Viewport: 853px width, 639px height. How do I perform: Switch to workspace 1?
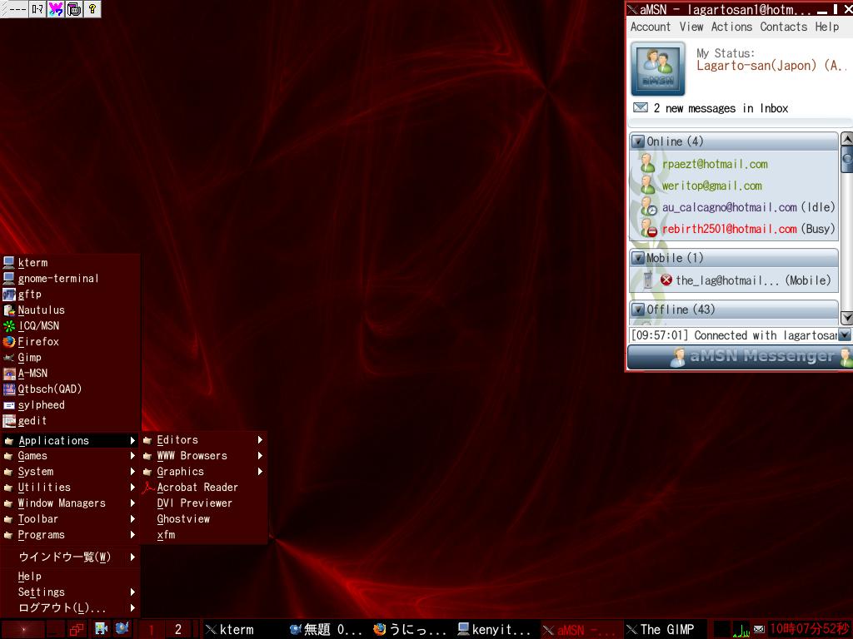[x=152, y=629]
